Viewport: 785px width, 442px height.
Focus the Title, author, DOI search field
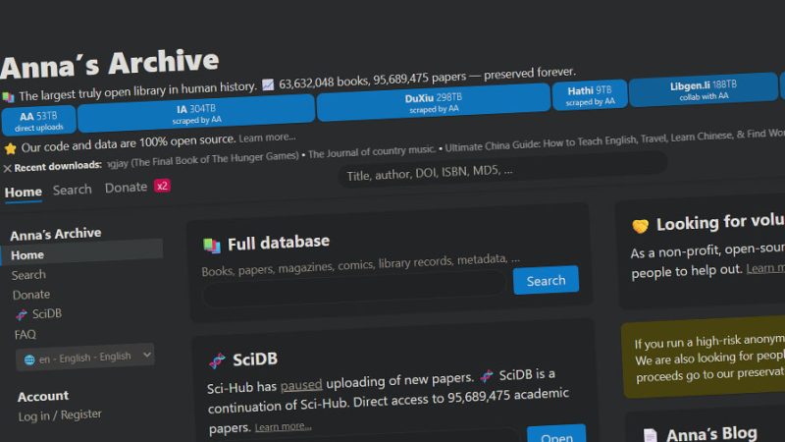pyautogui.click(x=503, y=170)
